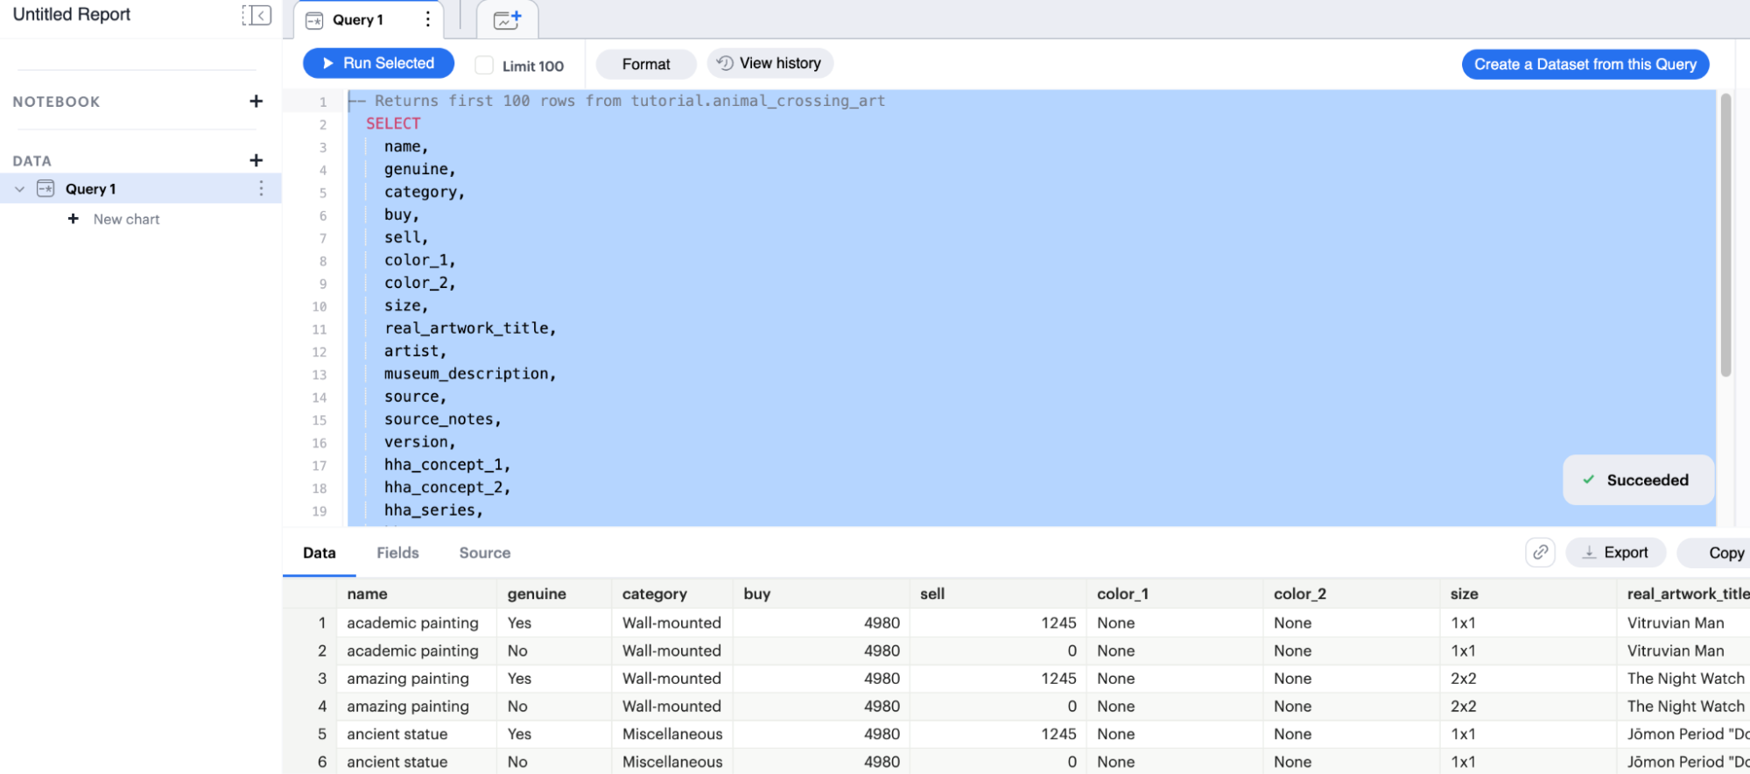Viewport: 1750px width, 774px height.
Task: Select the Data results tab
Action: click(x=319, y=552)
